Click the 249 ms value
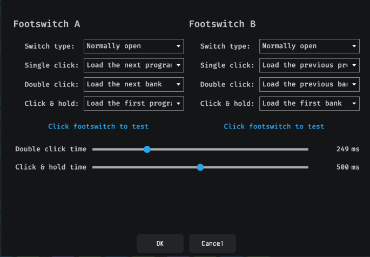 [x=348, y=149]
